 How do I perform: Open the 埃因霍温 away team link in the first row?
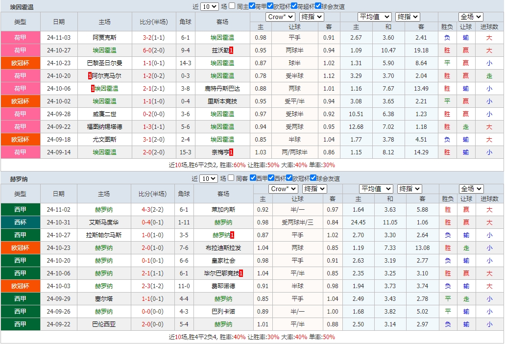point(222,37)
